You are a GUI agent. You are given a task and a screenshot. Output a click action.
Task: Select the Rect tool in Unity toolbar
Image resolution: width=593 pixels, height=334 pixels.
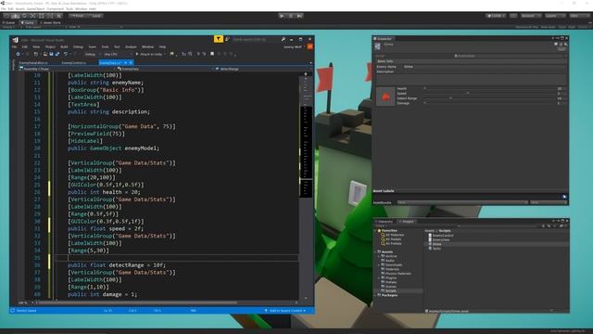coord(42,16)
